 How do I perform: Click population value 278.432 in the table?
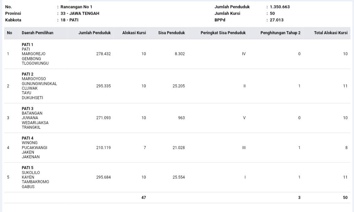(103, 54)
